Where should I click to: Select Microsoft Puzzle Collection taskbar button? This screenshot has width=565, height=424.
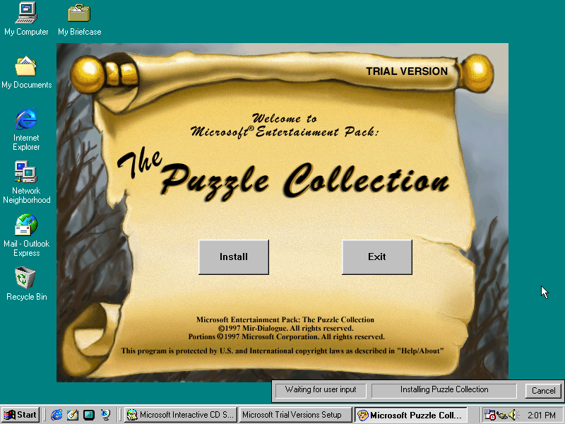[x=410, y=415]
